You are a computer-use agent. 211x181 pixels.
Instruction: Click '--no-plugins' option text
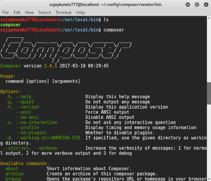tap(31, 133)
